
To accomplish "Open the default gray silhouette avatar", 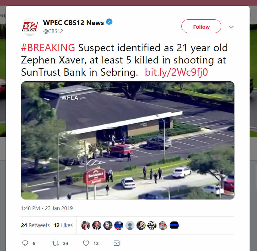I will 130,225.
